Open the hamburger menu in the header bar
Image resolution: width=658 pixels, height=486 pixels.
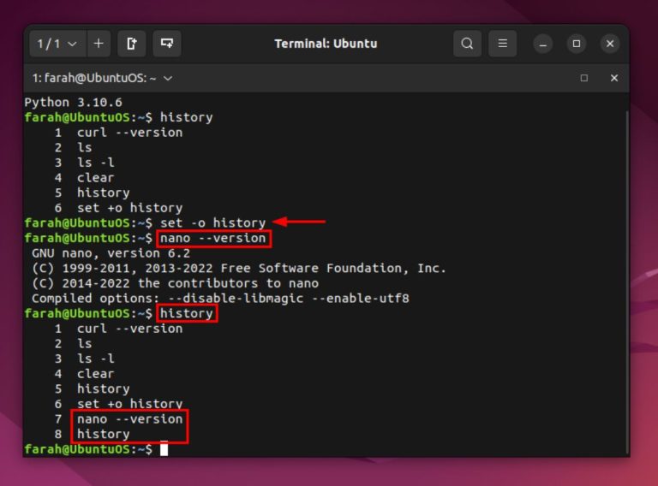point(503,43)
